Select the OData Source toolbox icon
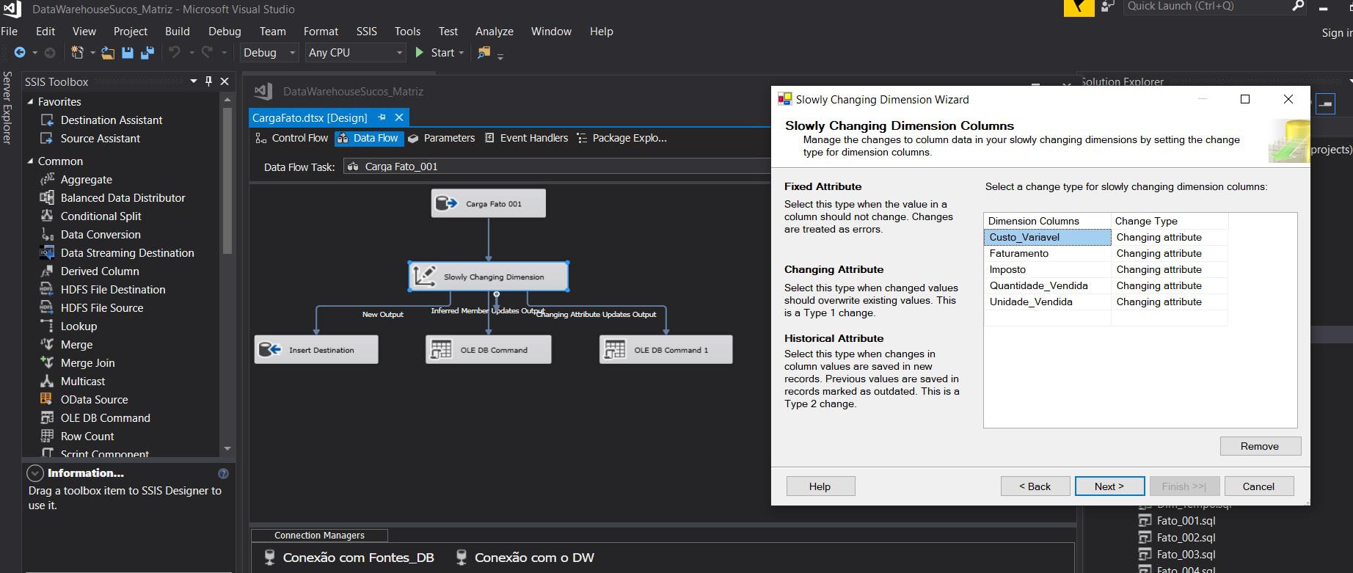The height and width of the screenshot is (573, 1353). click(x=47, y=399)
